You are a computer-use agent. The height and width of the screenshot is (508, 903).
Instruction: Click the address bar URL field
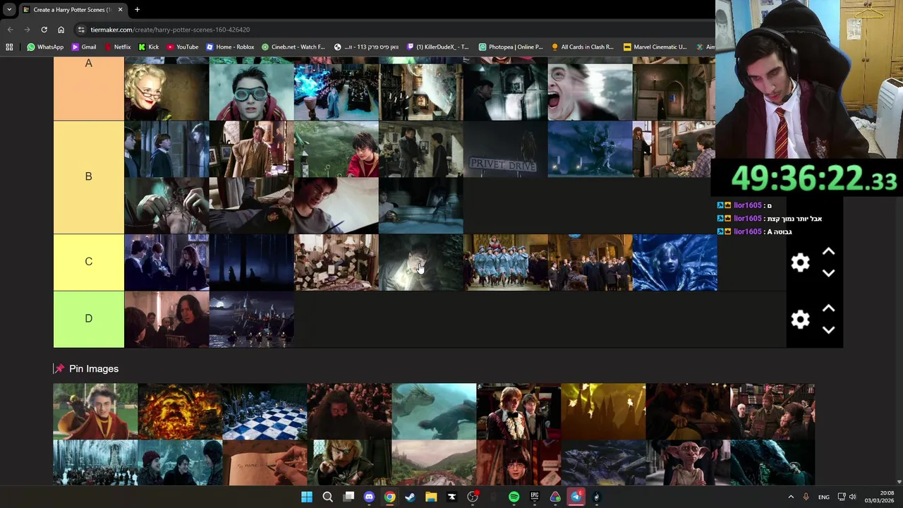pyautogui.click(x=395, y=30)
